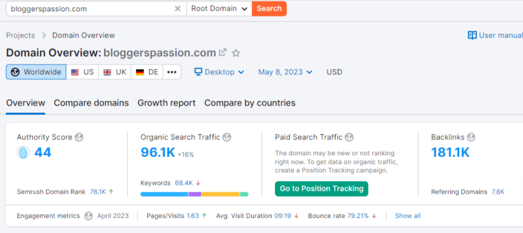Click the up arrow next to Pages/Visits 1.63
523x233 pixels.
(x=204, y=216)
